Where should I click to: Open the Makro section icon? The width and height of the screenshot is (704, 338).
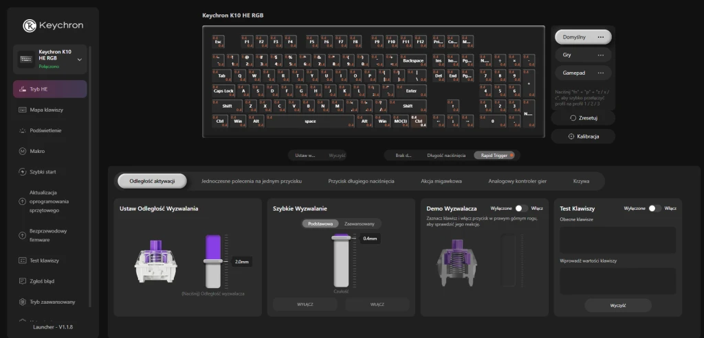click(x=23, y=151)
